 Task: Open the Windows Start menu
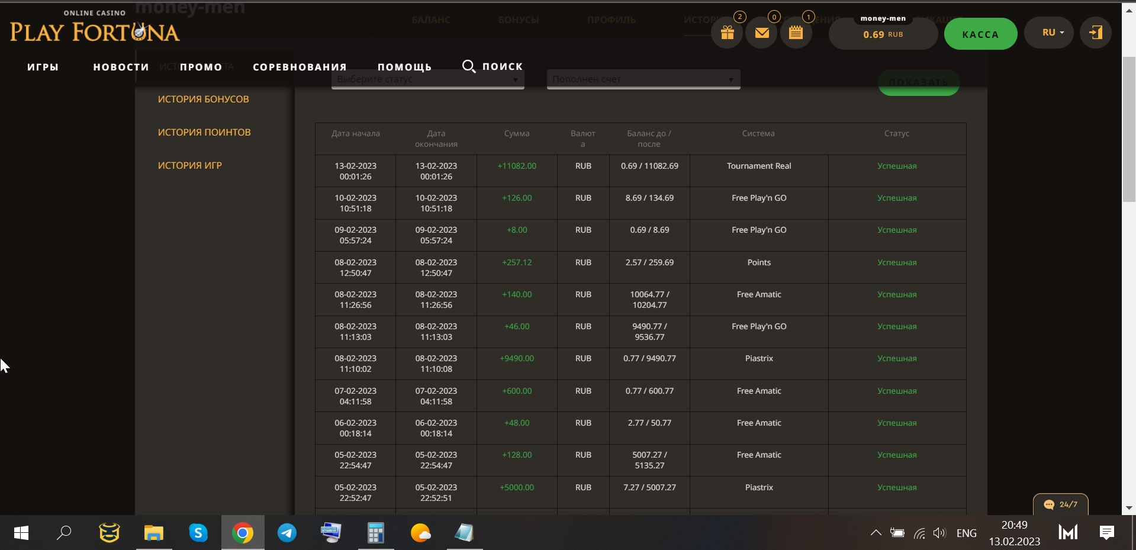pos(21,533)
